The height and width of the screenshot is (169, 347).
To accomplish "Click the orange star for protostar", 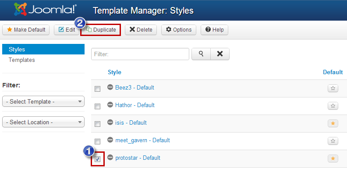I will click(x=333, y=158).
